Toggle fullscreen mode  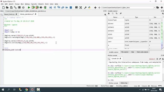[81, 7]
